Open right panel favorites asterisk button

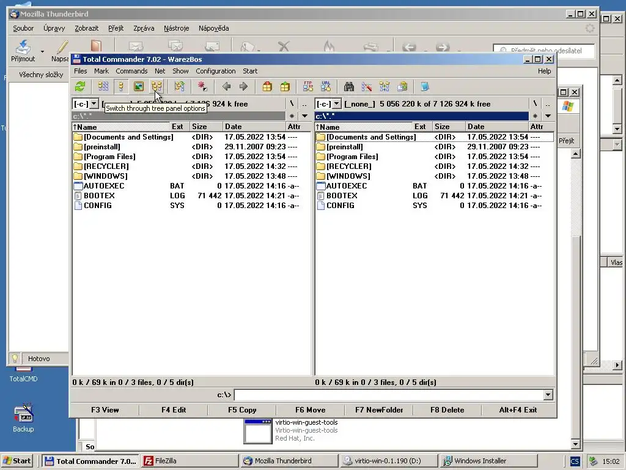pyautogui.click(x=535, y=116)
